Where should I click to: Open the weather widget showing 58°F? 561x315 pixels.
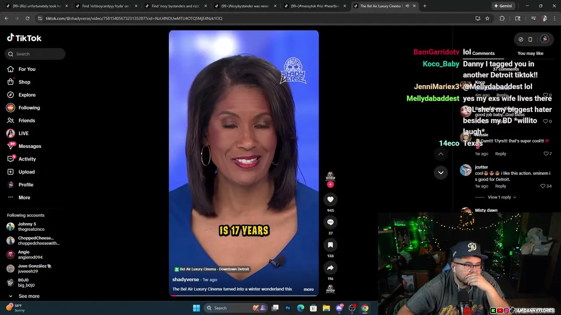pyautogui.click(x=15, y=308)
